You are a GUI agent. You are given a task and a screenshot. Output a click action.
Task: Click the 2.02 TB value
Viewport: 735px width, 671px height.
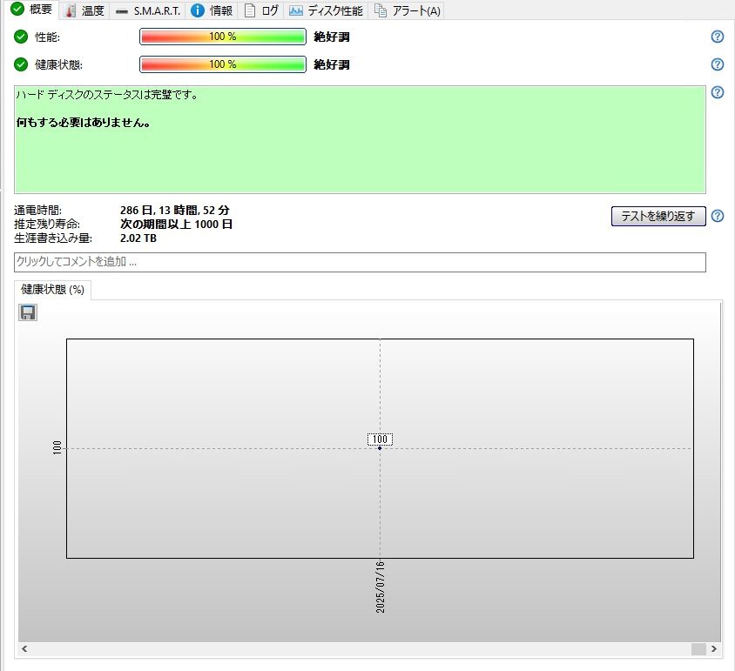(138, 238)
